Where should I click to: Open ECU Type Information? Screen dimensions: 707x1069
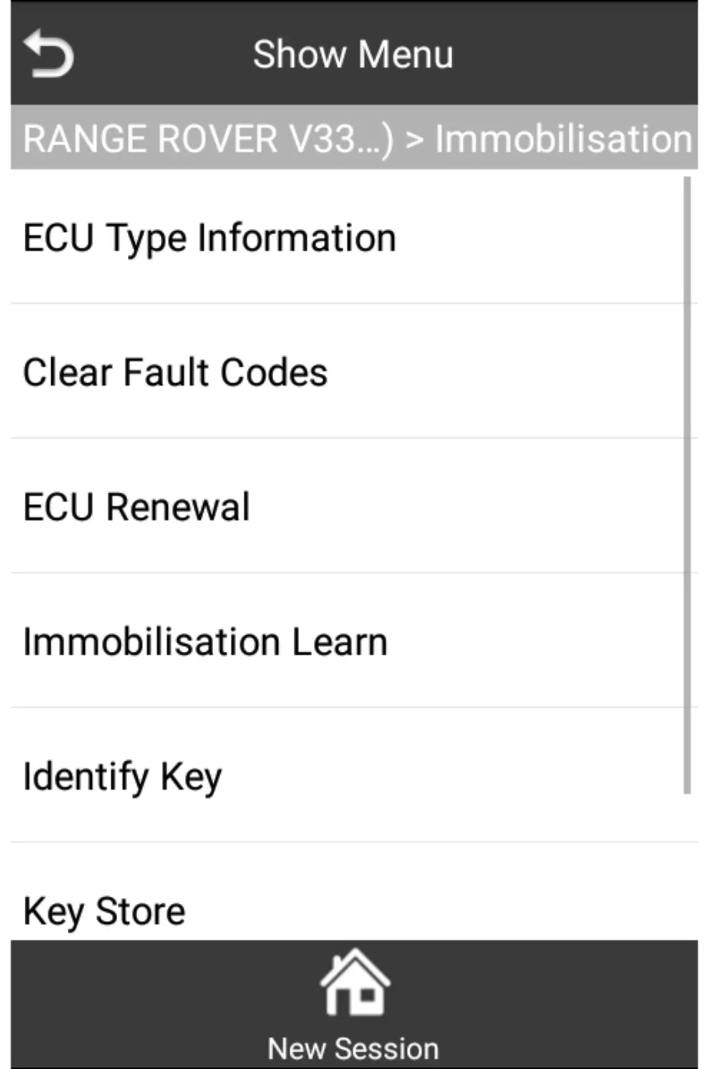click(x=209, y=238)
